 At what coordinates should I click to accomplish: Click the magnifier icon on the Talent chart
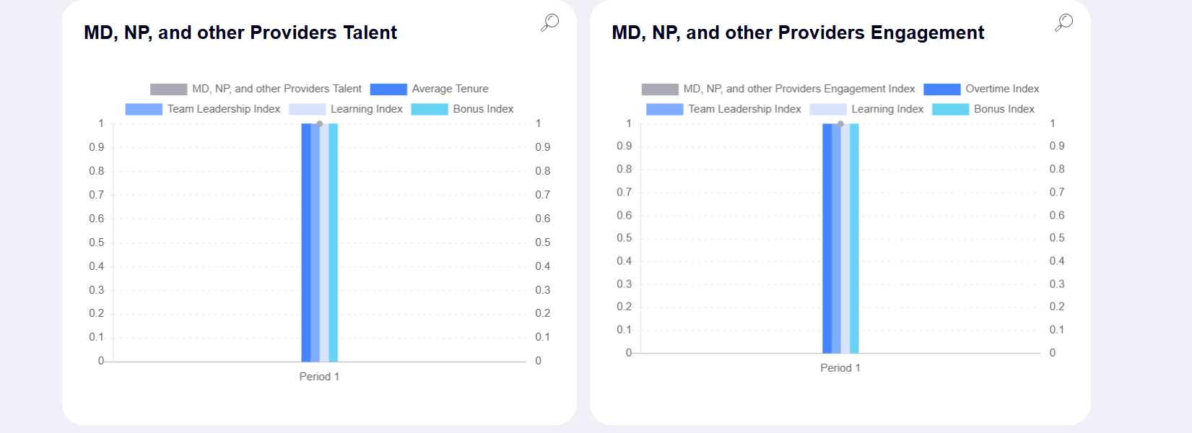[549, 22]
